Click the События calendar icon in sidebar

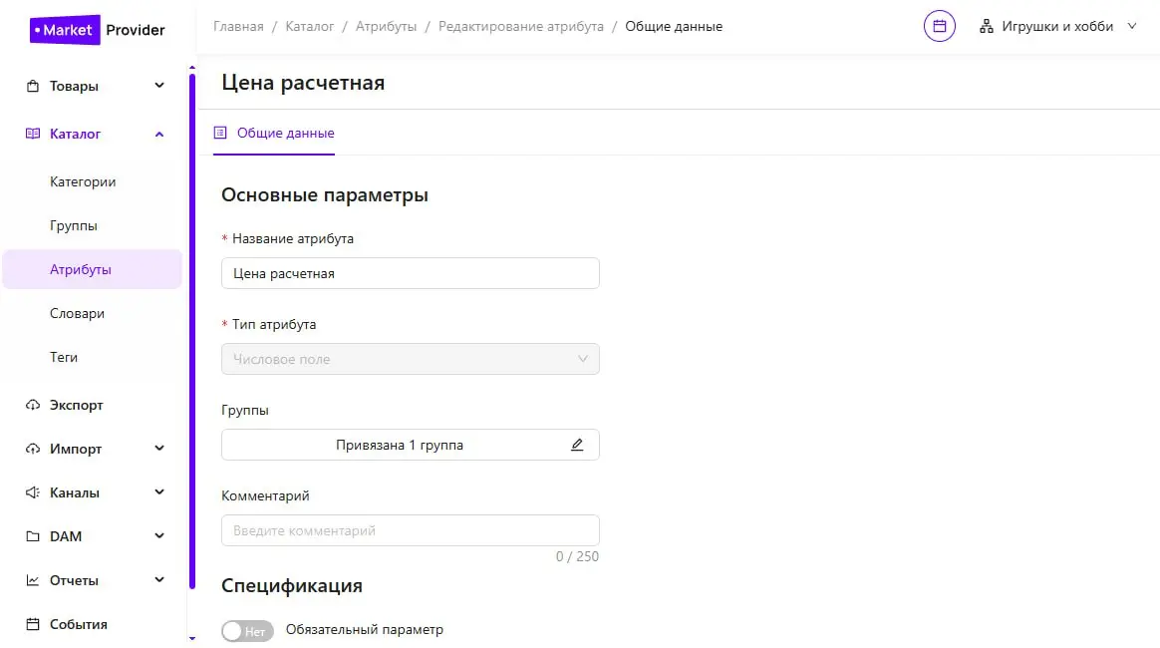point(33,624)
